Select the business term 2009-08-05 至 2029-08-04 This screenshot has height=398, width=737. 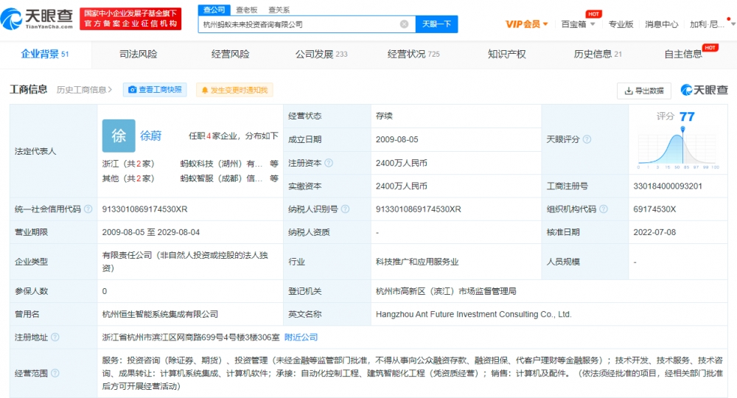click(x=151, y=232)
